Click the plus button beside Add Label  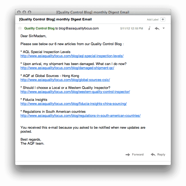pos(163,19)
